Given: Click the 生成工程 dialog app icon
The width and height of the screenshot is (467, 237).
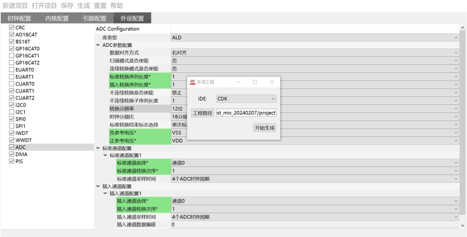Looking at the screenshot, I should [x=193, y=82].
